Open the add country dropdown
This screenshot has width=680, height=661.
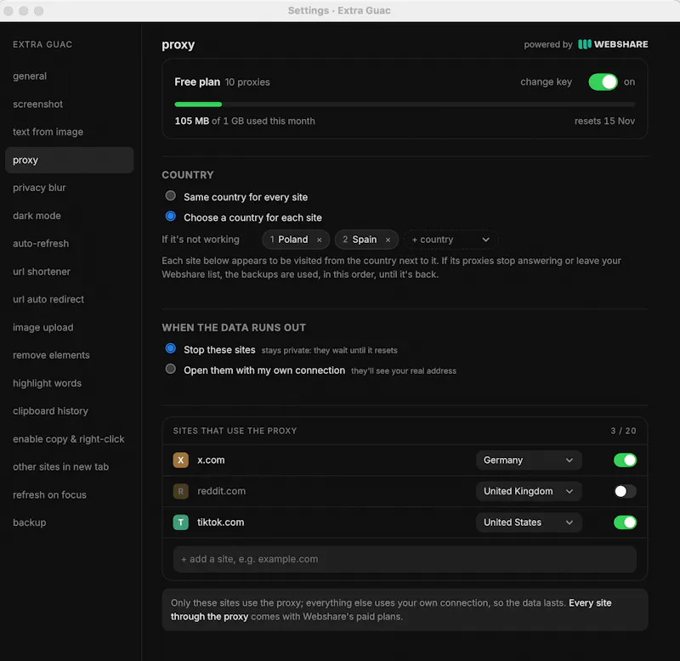point(450,240)
